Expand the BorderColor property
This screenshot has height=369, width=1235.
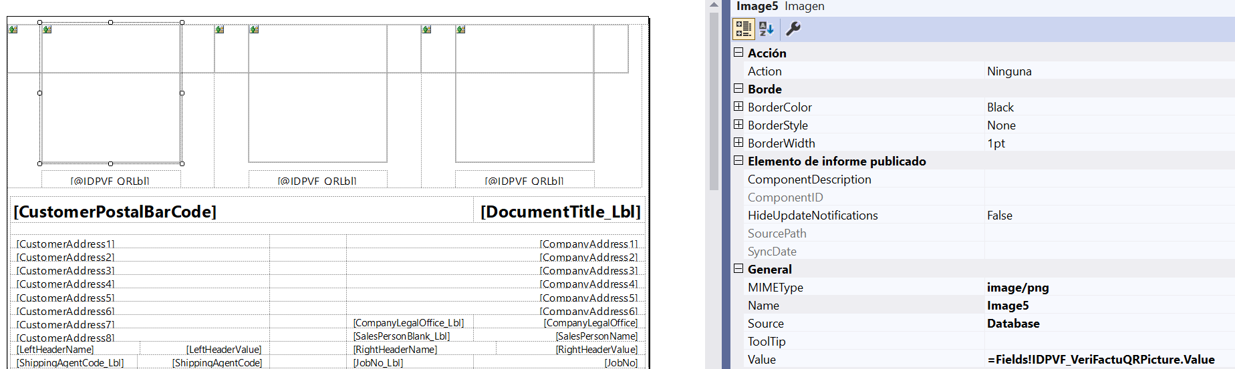point(738,107)
